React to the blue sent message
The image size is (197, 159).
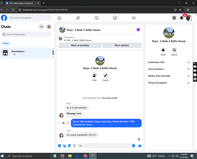(x=68, y=123)
